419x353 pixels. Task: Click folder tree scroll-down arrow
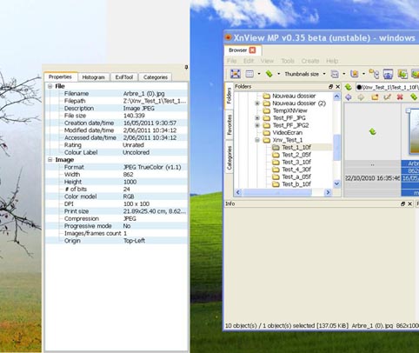[336, 183]
